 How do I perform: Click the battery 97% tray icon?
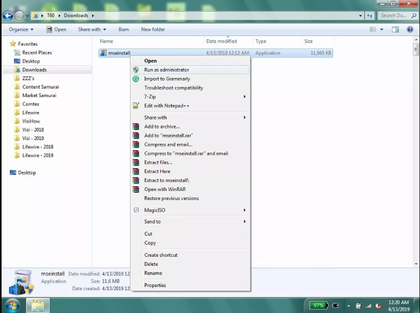pyautogui.click(x=319, y=305)
